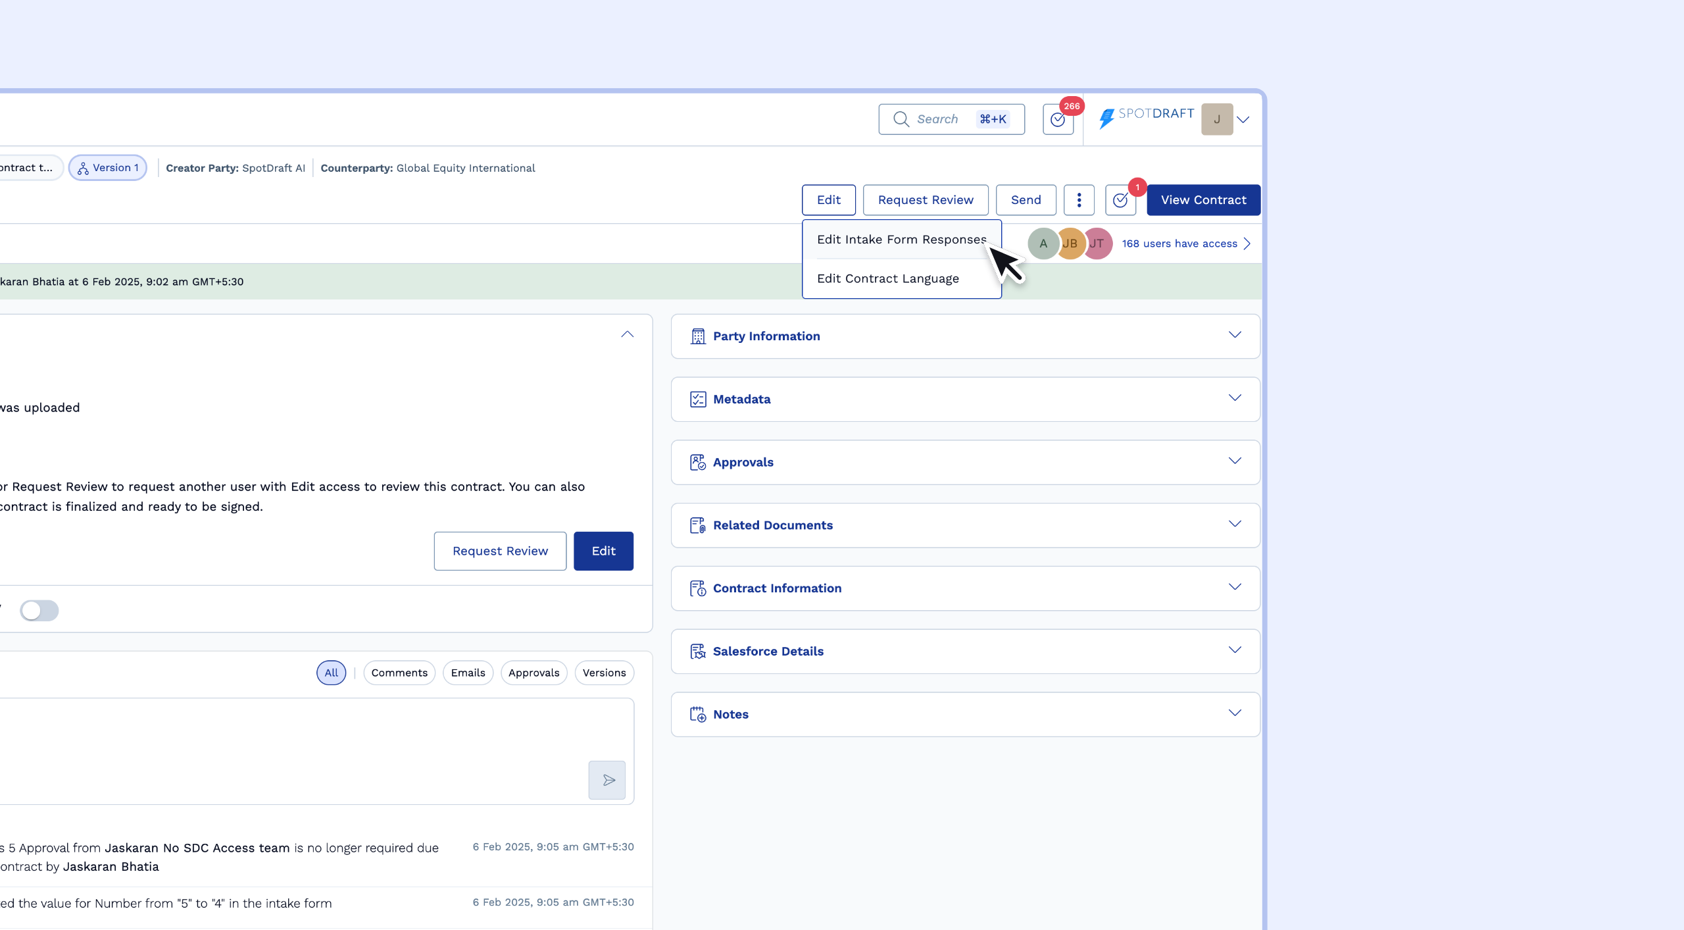Click the Contract Information icon
The width and height of the screenshot is (1684, 930).
(x=698, y=588)
